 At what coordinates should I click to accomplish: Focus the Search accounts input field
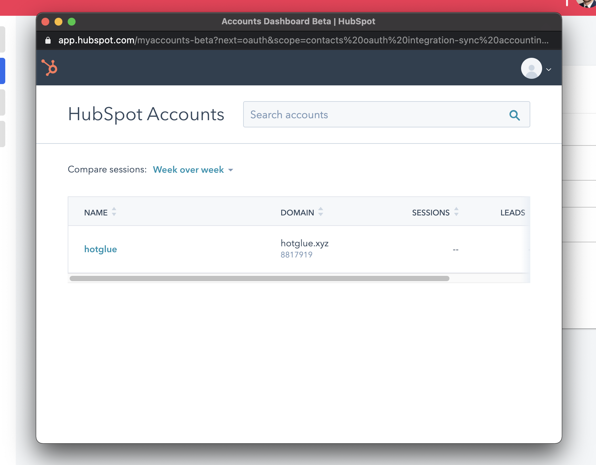pyautogui.click(x=386, y=114)
